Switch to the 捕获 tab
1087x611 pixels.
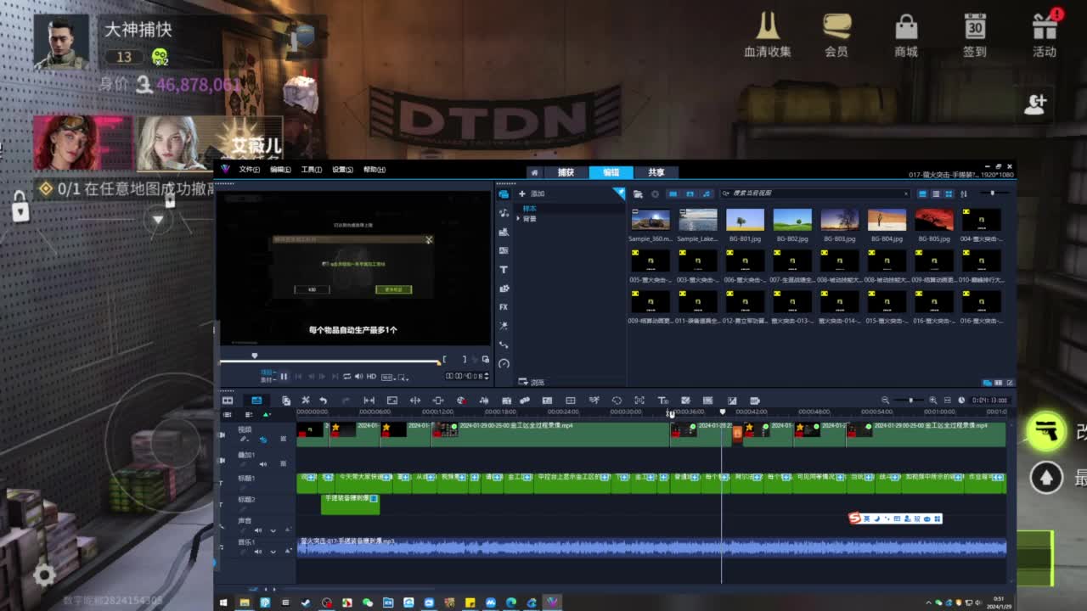coord(566,172)
